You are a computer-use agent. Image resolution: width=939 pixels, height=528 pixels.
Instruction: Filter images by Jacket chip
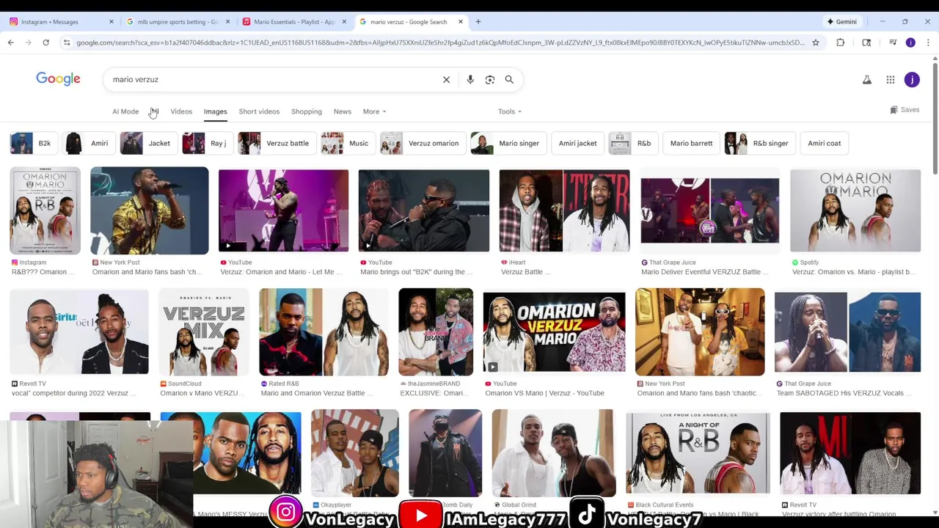click(147, 143)
